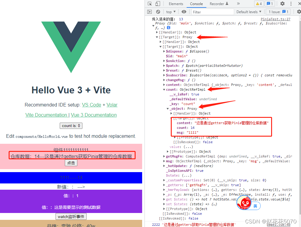Open the DevTools three-dot customize menu
This screenshot has height=227, width=301.
pos(291,4)
